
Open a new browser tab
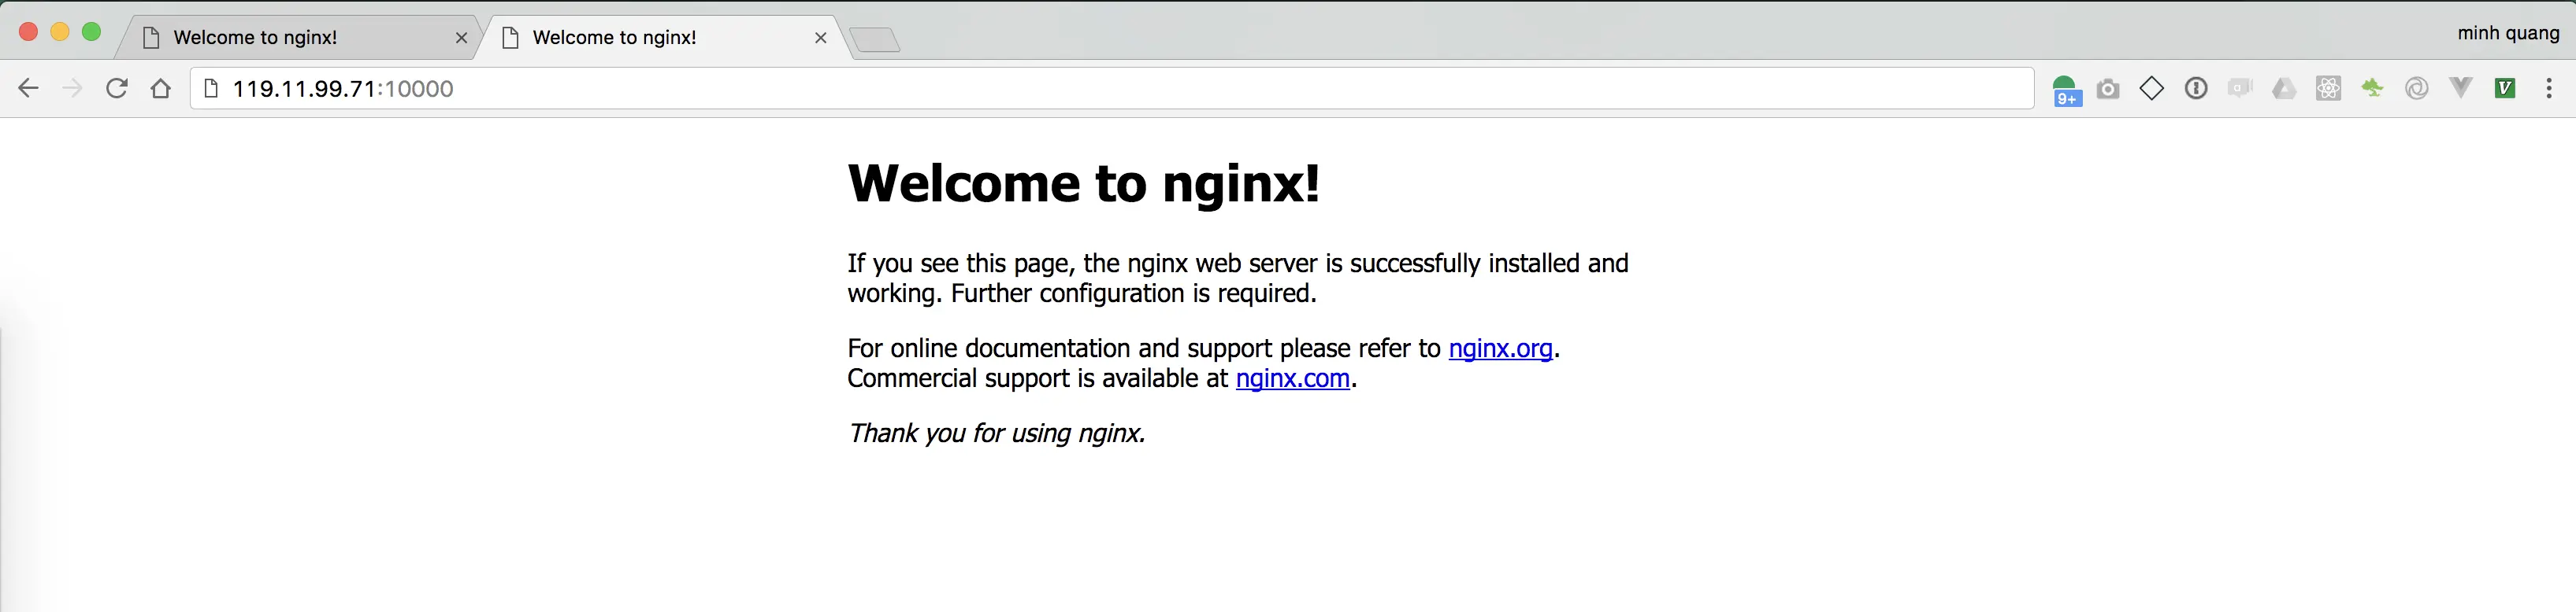(x=875, y=40)
